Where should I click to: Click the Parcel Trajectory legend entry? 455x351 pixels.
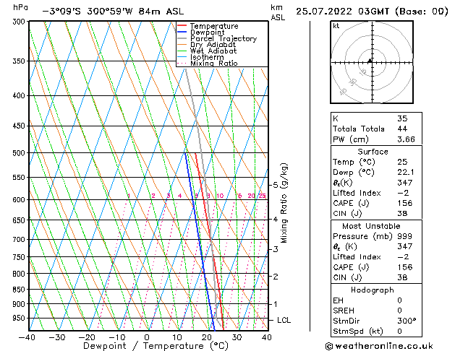click(217, 38)
